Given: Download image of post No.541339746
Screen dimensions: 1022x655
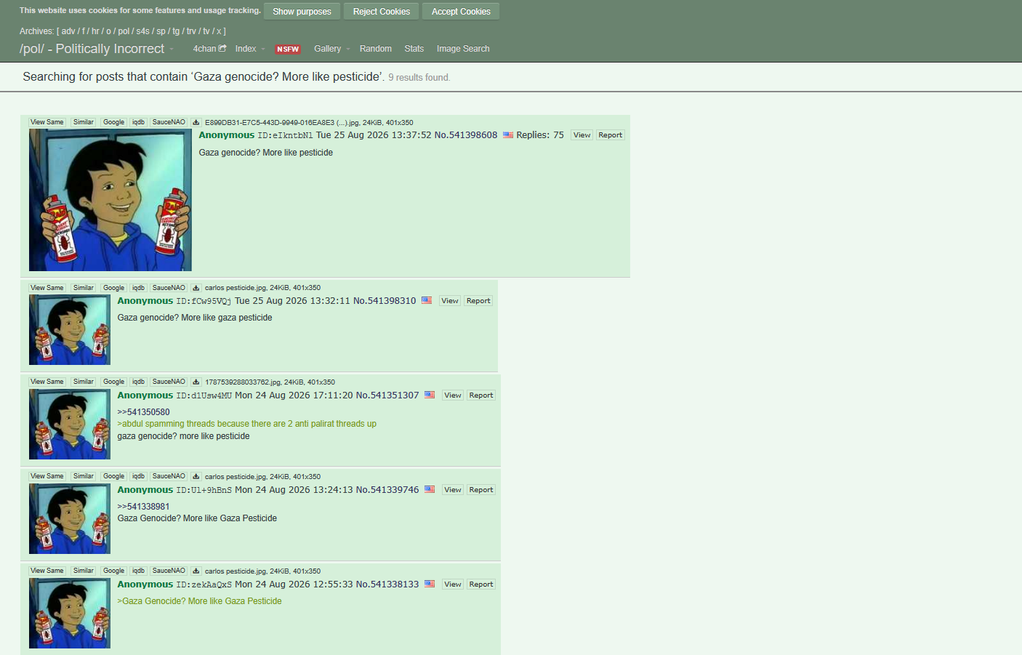Looking at the screenshot, I should (196, 476).
